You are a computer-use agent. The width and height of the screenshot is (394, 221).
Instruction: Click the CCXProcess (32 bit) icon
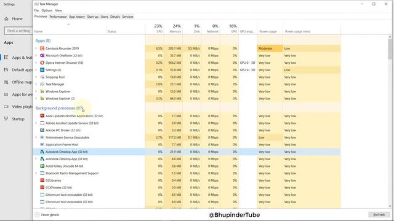(x=42, y=187)
